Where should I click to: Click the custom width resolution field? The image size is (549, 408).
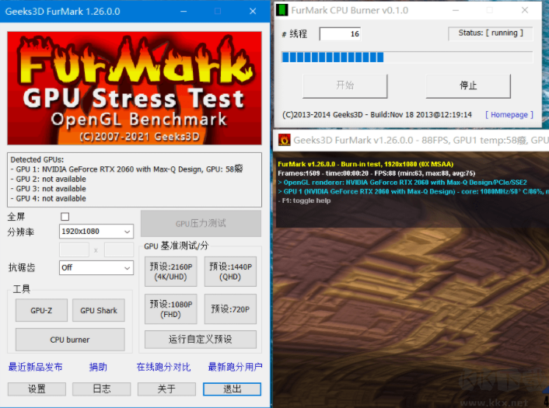[x=74, y=250]
